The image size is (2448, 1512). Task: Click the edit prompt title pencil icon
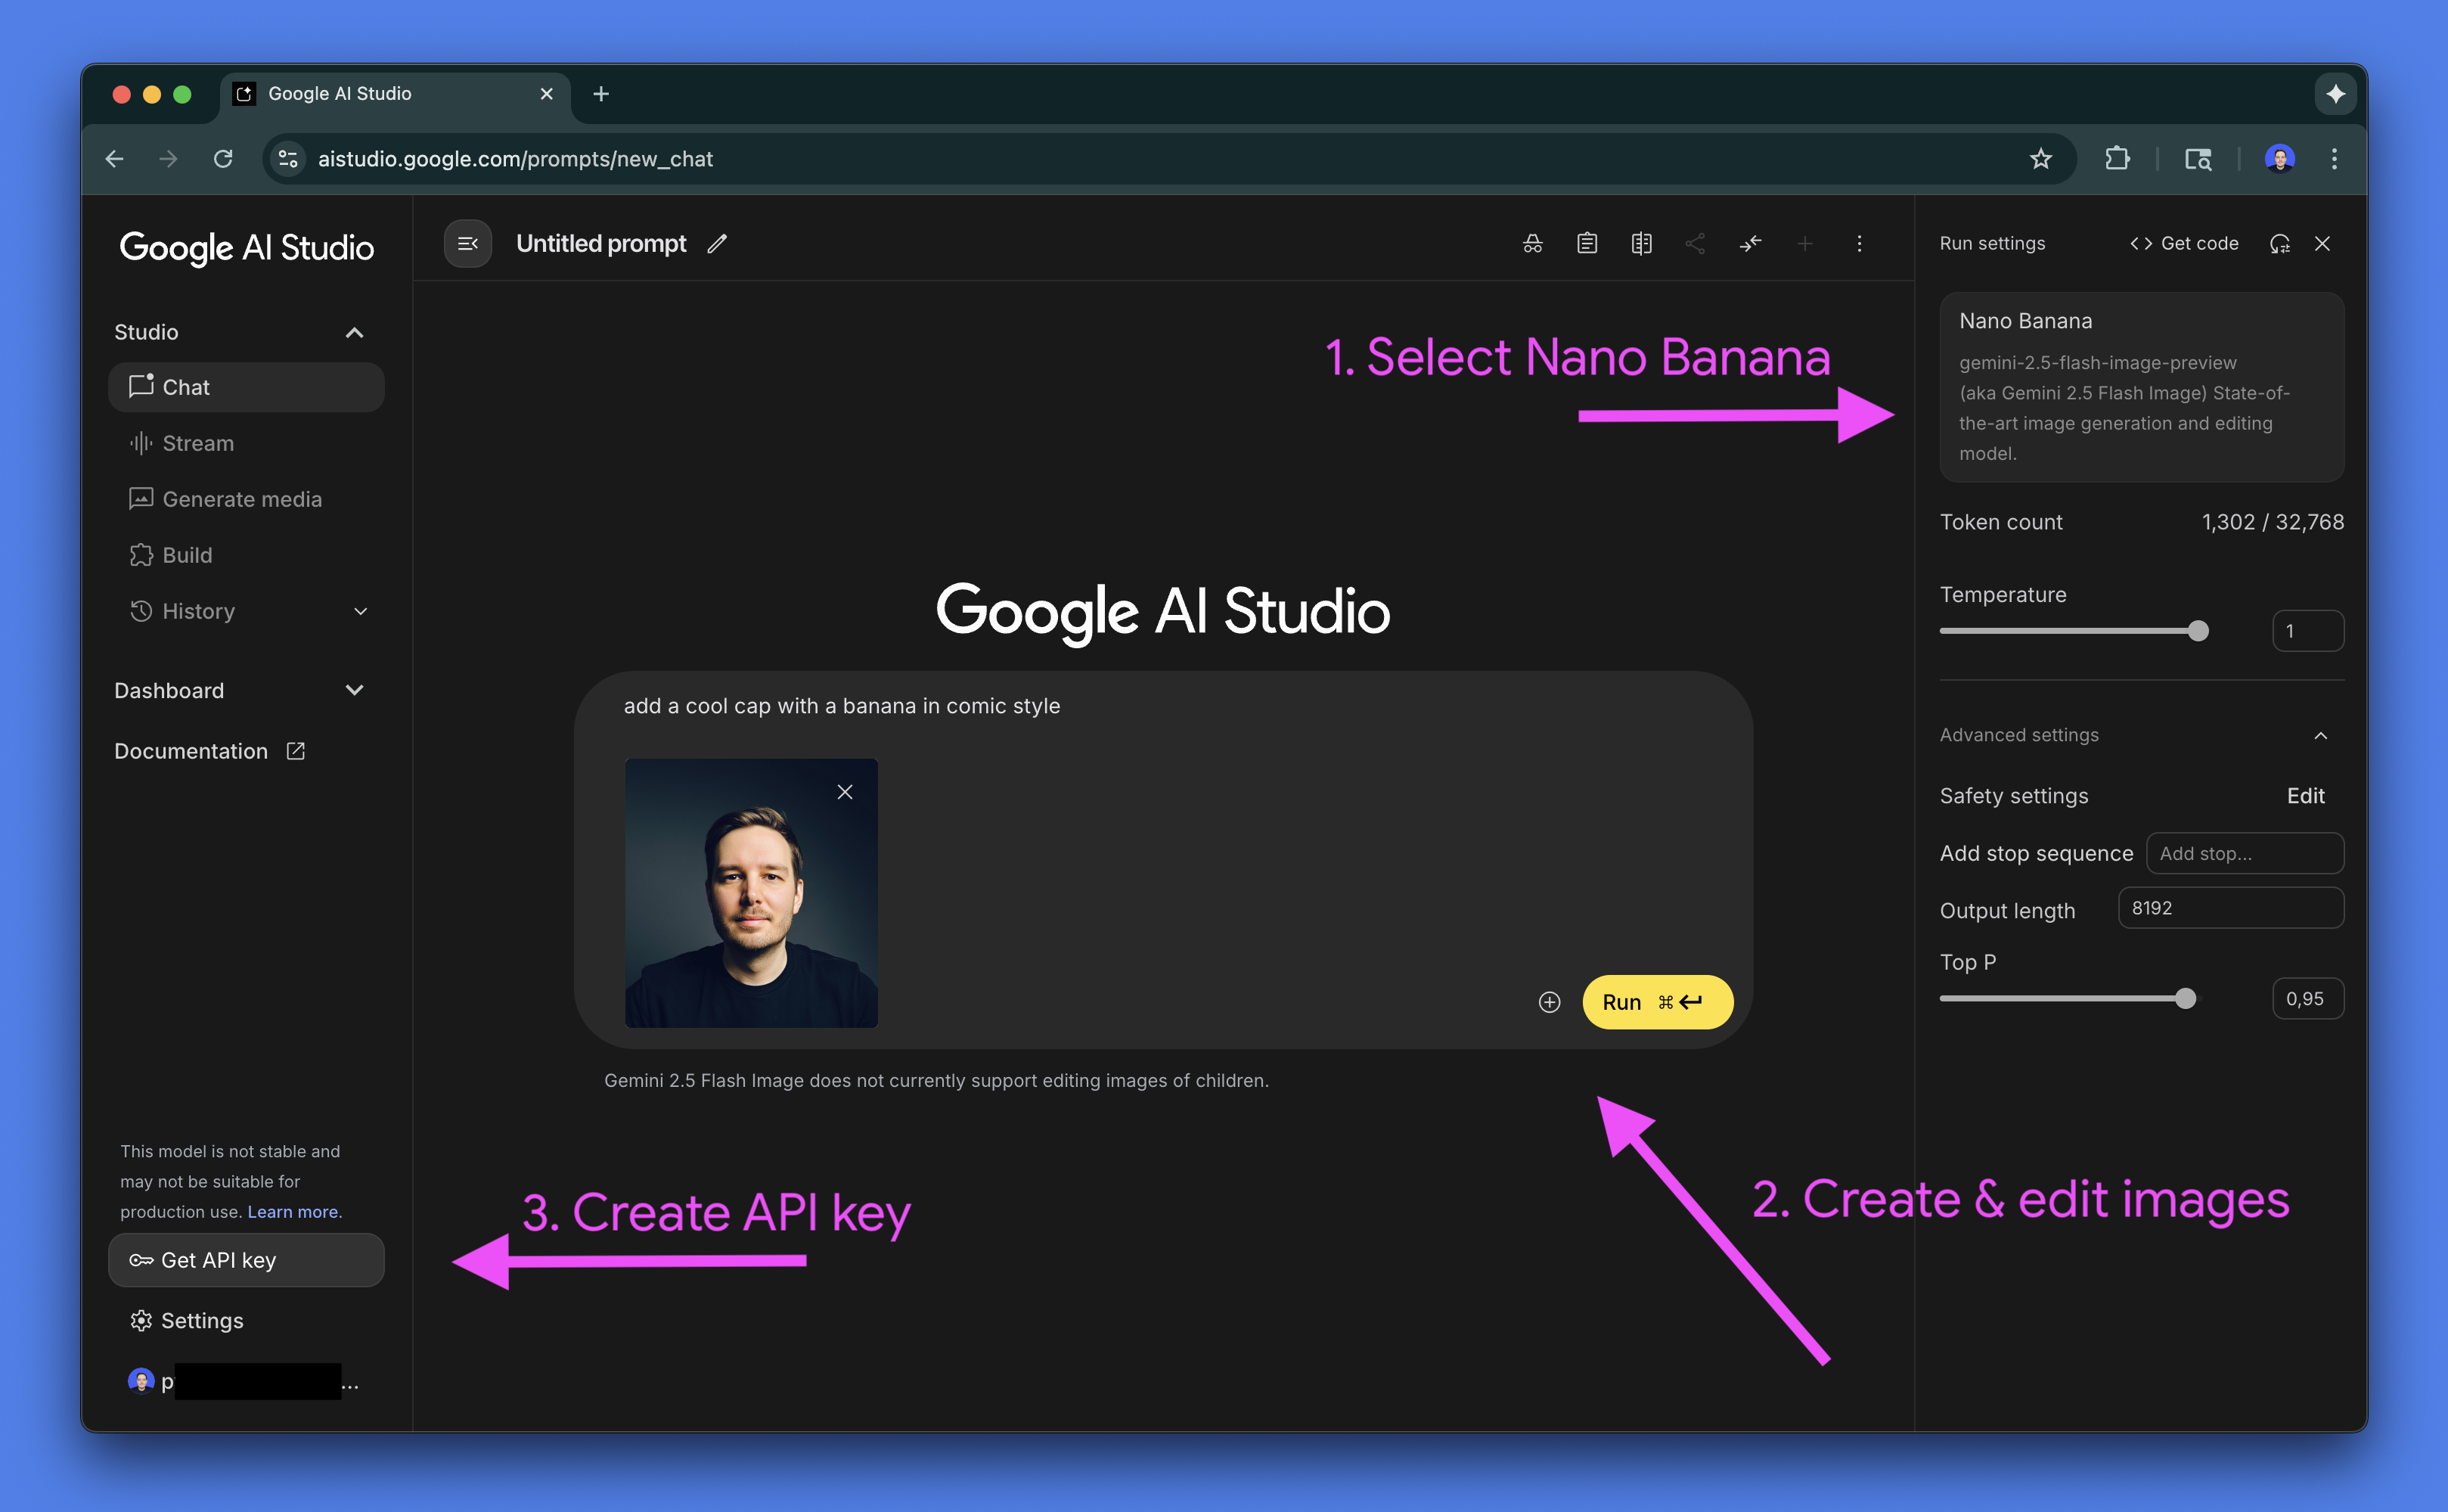coord(717,244)
